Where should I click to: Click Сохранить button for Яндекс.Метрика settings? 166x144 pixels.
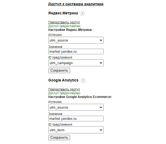point(59,71)
